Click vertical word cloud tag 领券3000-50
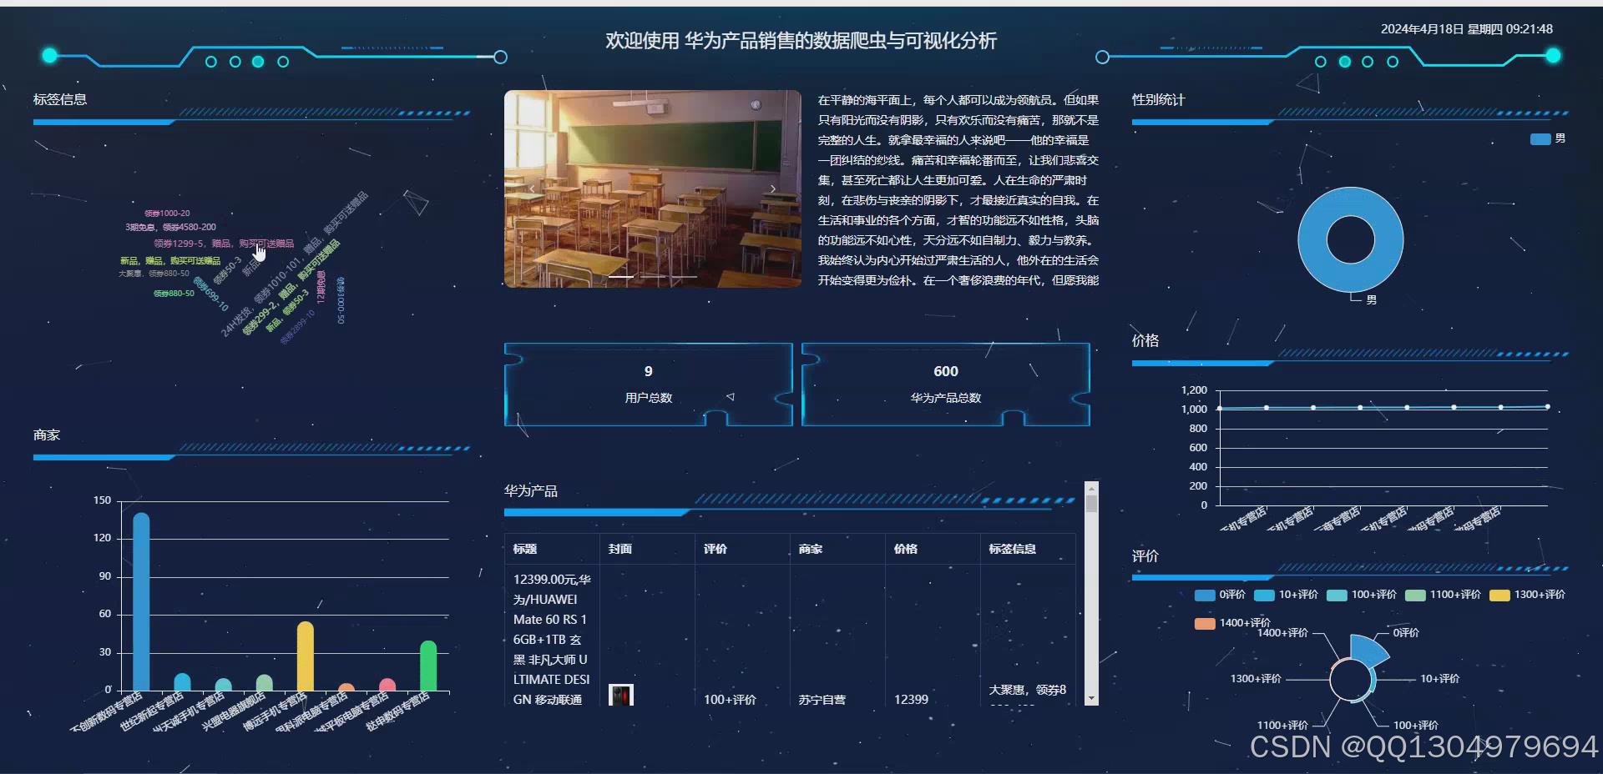This screenshot has height=774, width=1603. coord(340,300)
